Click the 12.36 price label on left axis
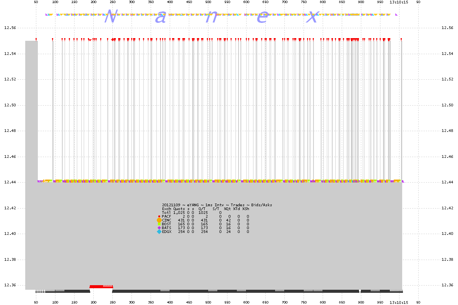Image resolution: width=458 pixels, height=305 pixels. 10,285
